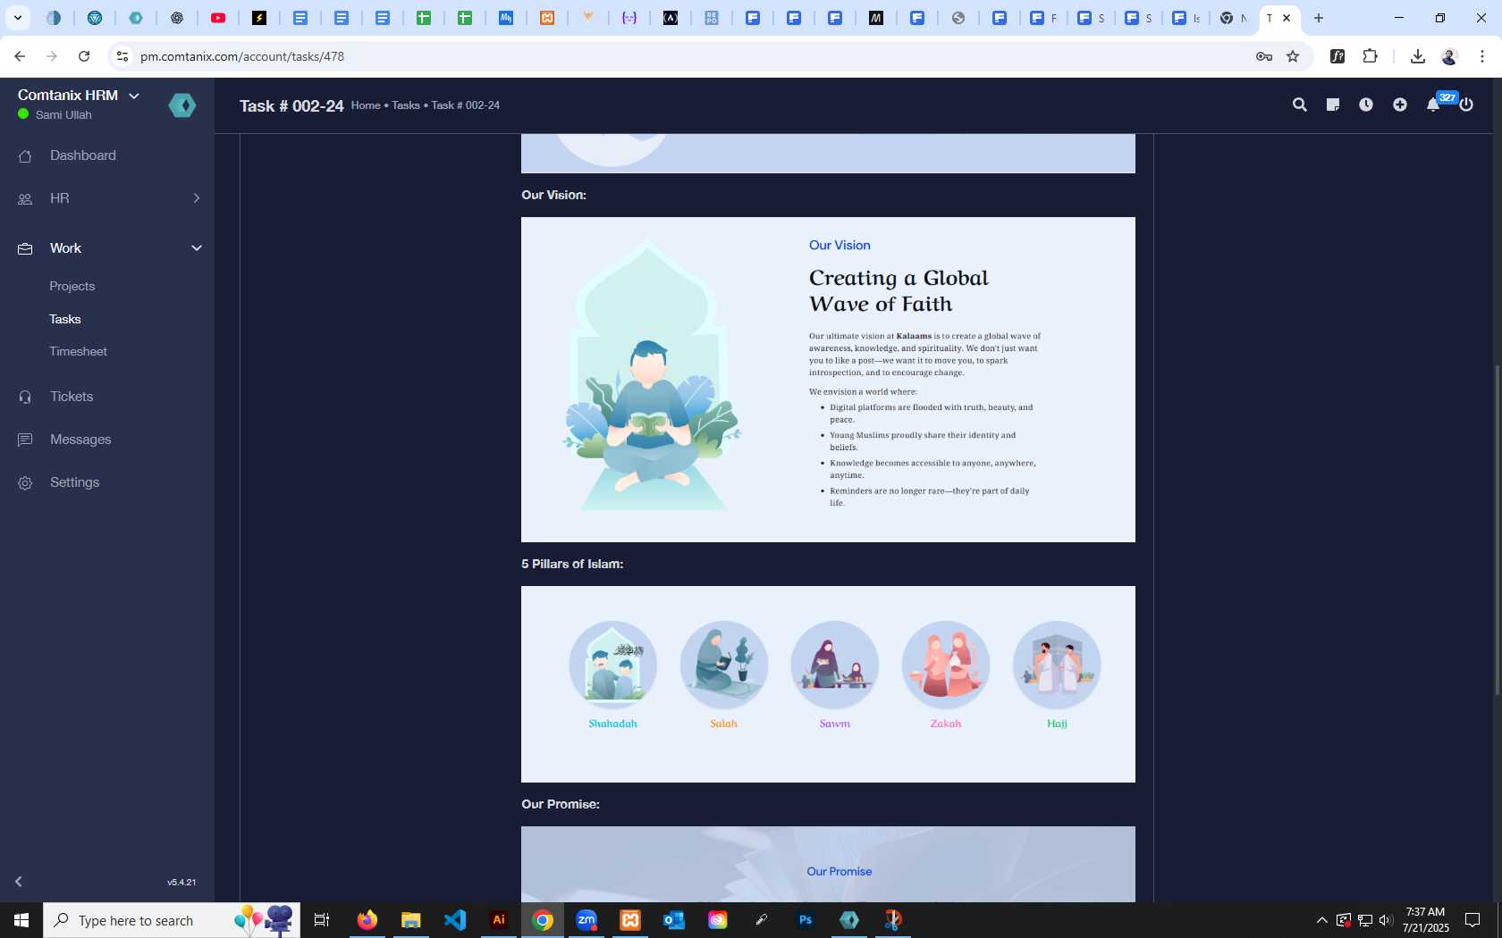Reload the page
This screenshot has width=1502, height=938.
(84, 56)
